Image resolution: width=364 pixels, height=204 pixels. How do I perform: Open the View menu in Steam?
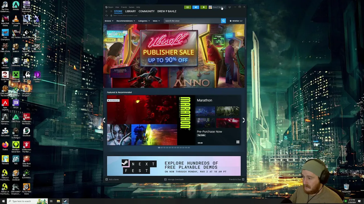[117, 7]
